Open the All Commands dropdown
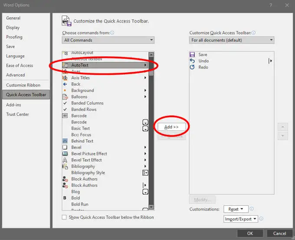The width and height of the screenshot is (295, 240). (108, 40)
